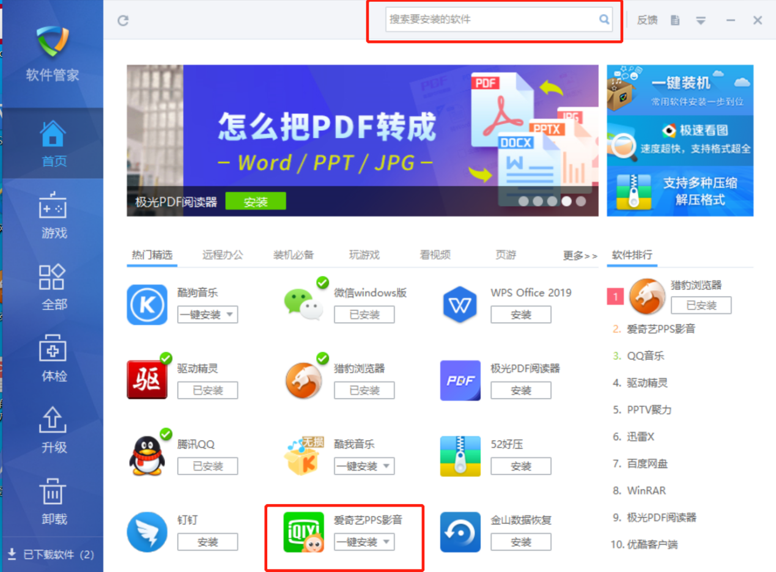This screenshot has height=572, width=776.
Task: Click the 微信windows版 app icon
Action: click(303, 304)
